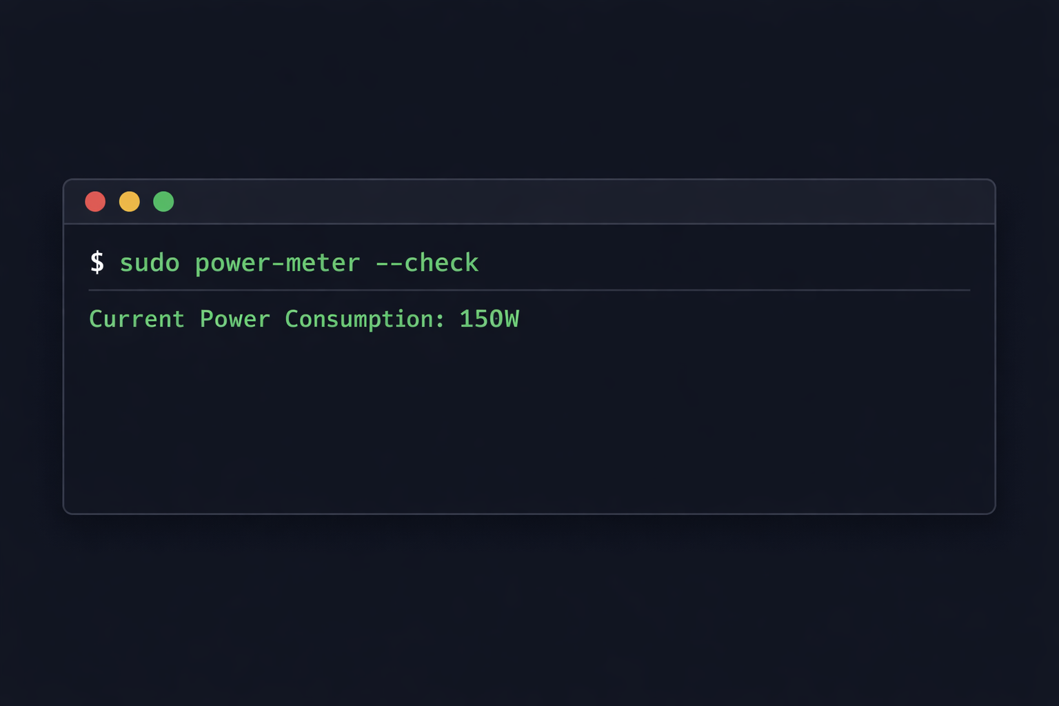Select the word sudo in the command
The image size is (1059, 706).
point(149,263)
